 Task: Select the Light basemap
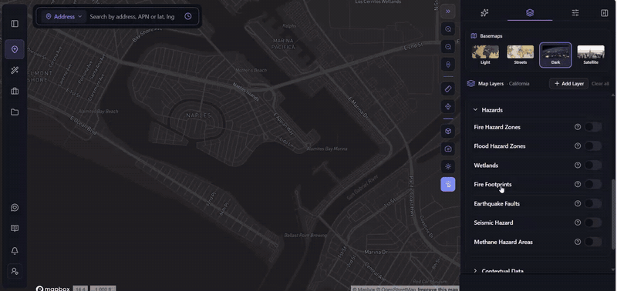click(x=485, y=55)
